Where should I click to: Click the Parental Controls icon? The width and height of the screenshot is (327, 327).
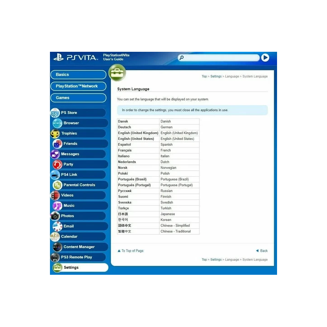57,185
